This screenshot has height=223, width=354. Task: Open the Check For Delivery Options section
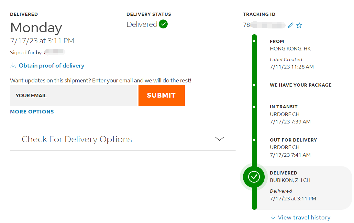123,139
